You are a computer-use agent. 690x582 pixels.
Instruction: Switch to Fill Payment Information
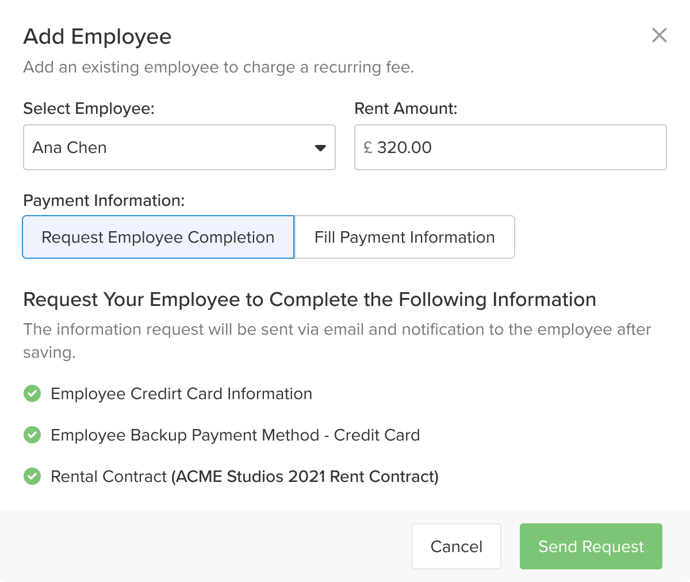click(x=404, y=237)
